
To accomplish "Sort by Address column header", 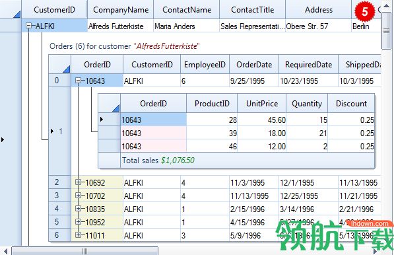I will (319, 9).
